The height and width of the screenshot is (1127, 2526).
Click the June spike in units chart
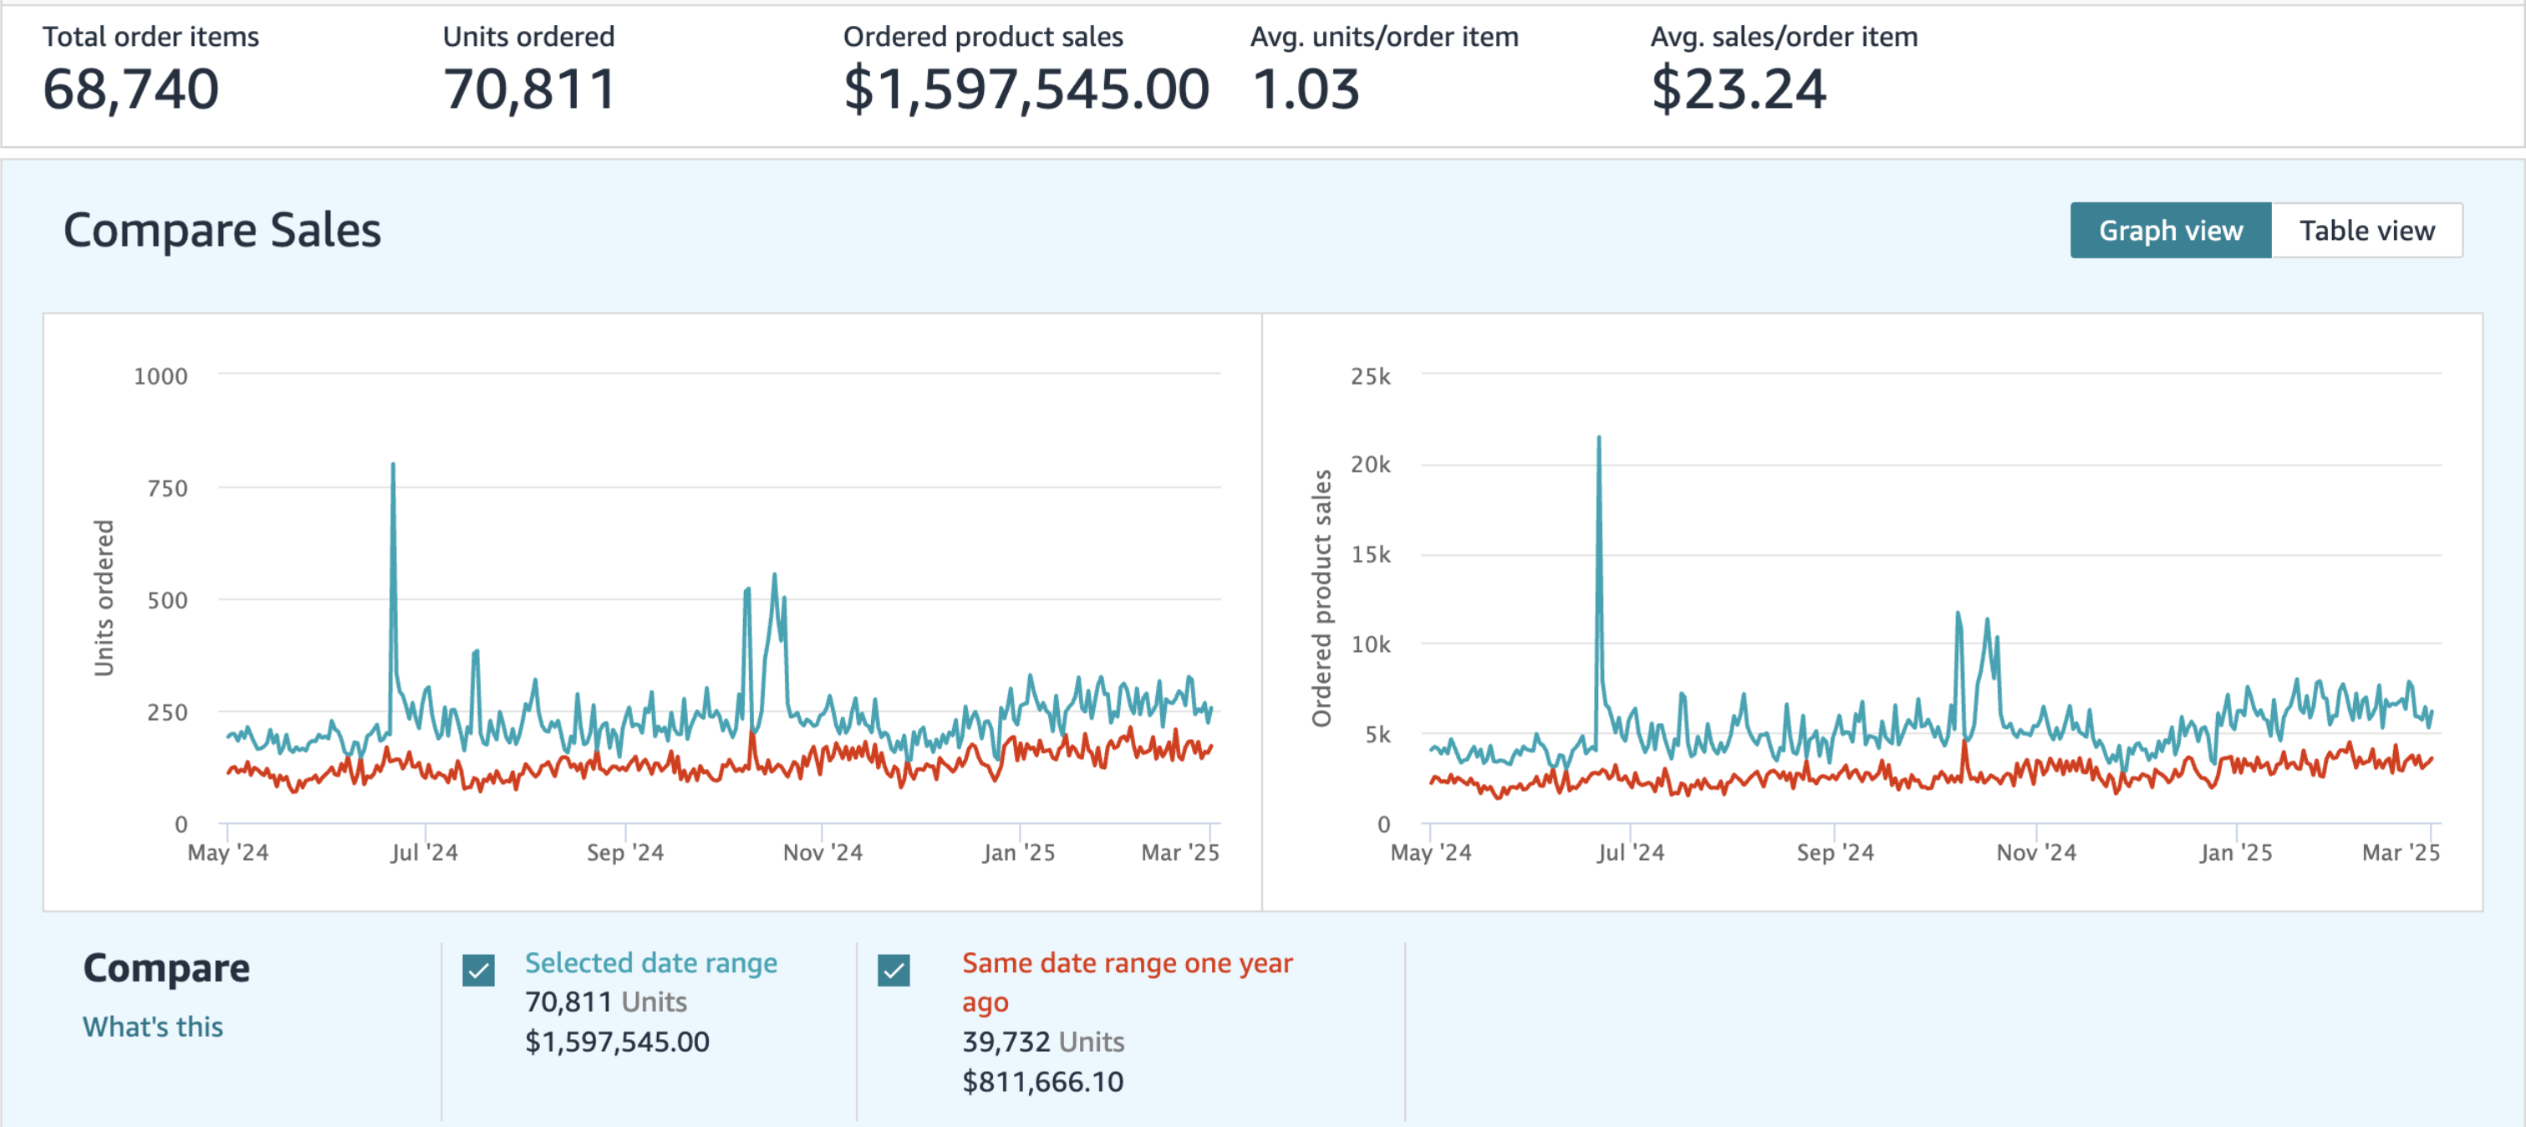pyautogui.click(x=393, y=465)
